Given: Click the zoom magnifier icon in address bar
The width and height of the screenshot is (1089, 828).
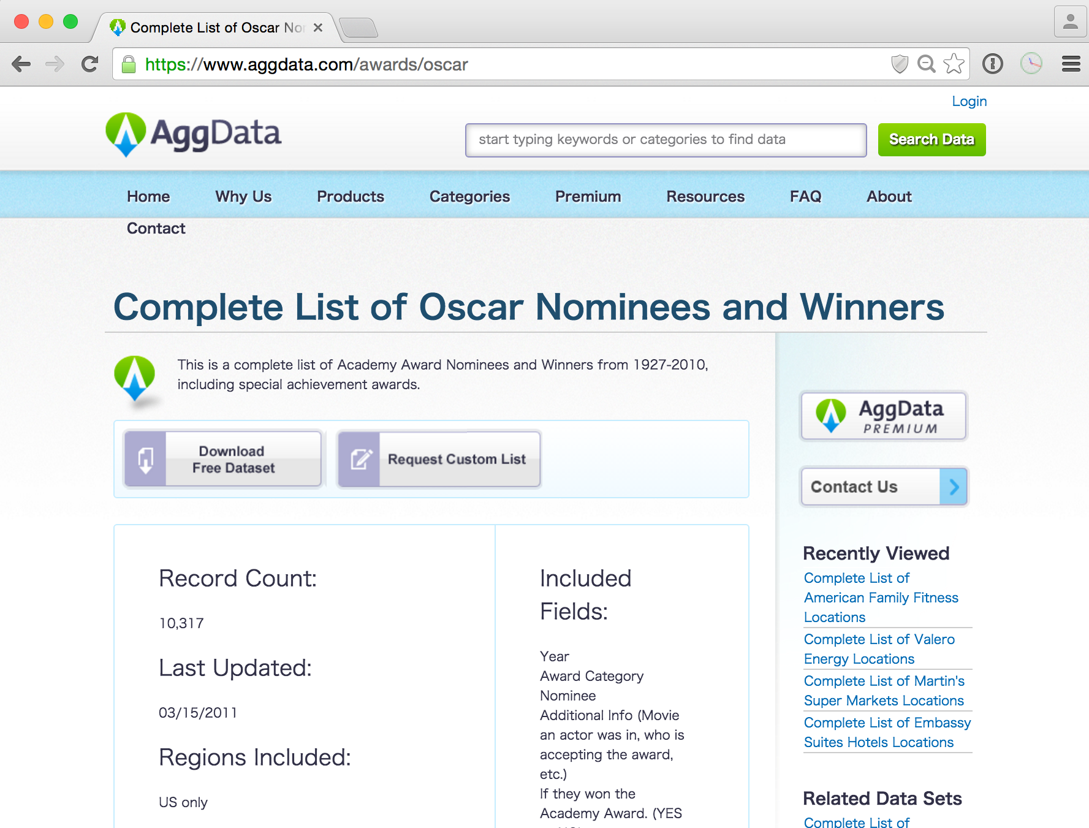Looking at the screenshot, I should [926, 64].
